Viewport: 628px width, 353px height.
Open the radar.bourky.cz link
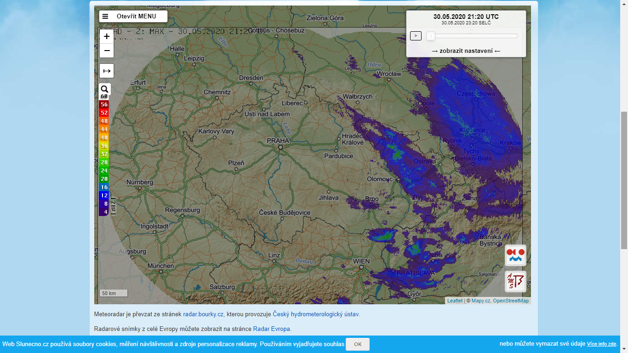[203, 314]
